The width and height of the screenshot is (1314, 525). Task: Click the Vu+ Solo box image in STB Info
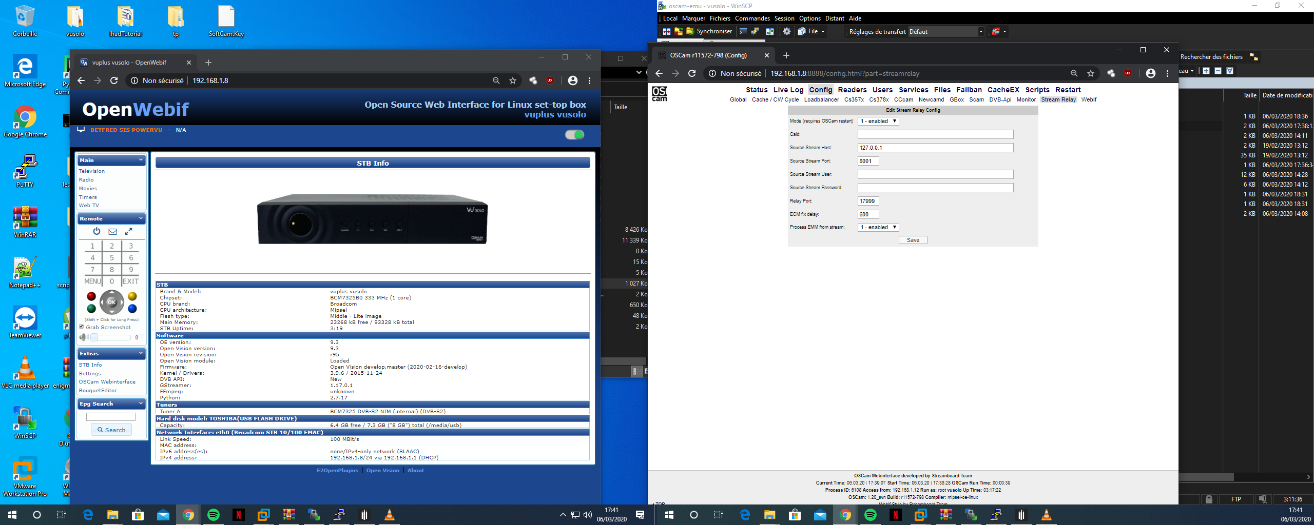pyautogui.click(x=372, y=218)
